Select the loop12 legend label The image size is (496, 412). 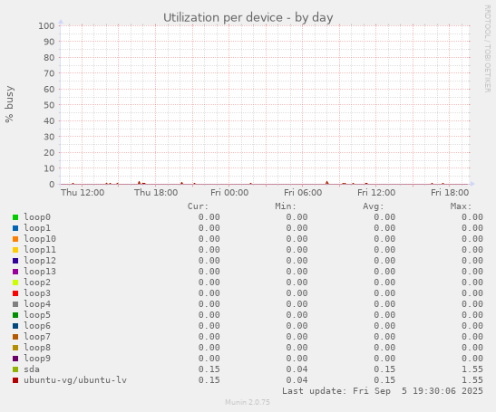pos(40,261)
